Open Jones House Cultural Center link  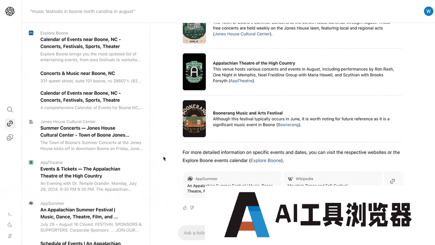click(x=242, y=34)
